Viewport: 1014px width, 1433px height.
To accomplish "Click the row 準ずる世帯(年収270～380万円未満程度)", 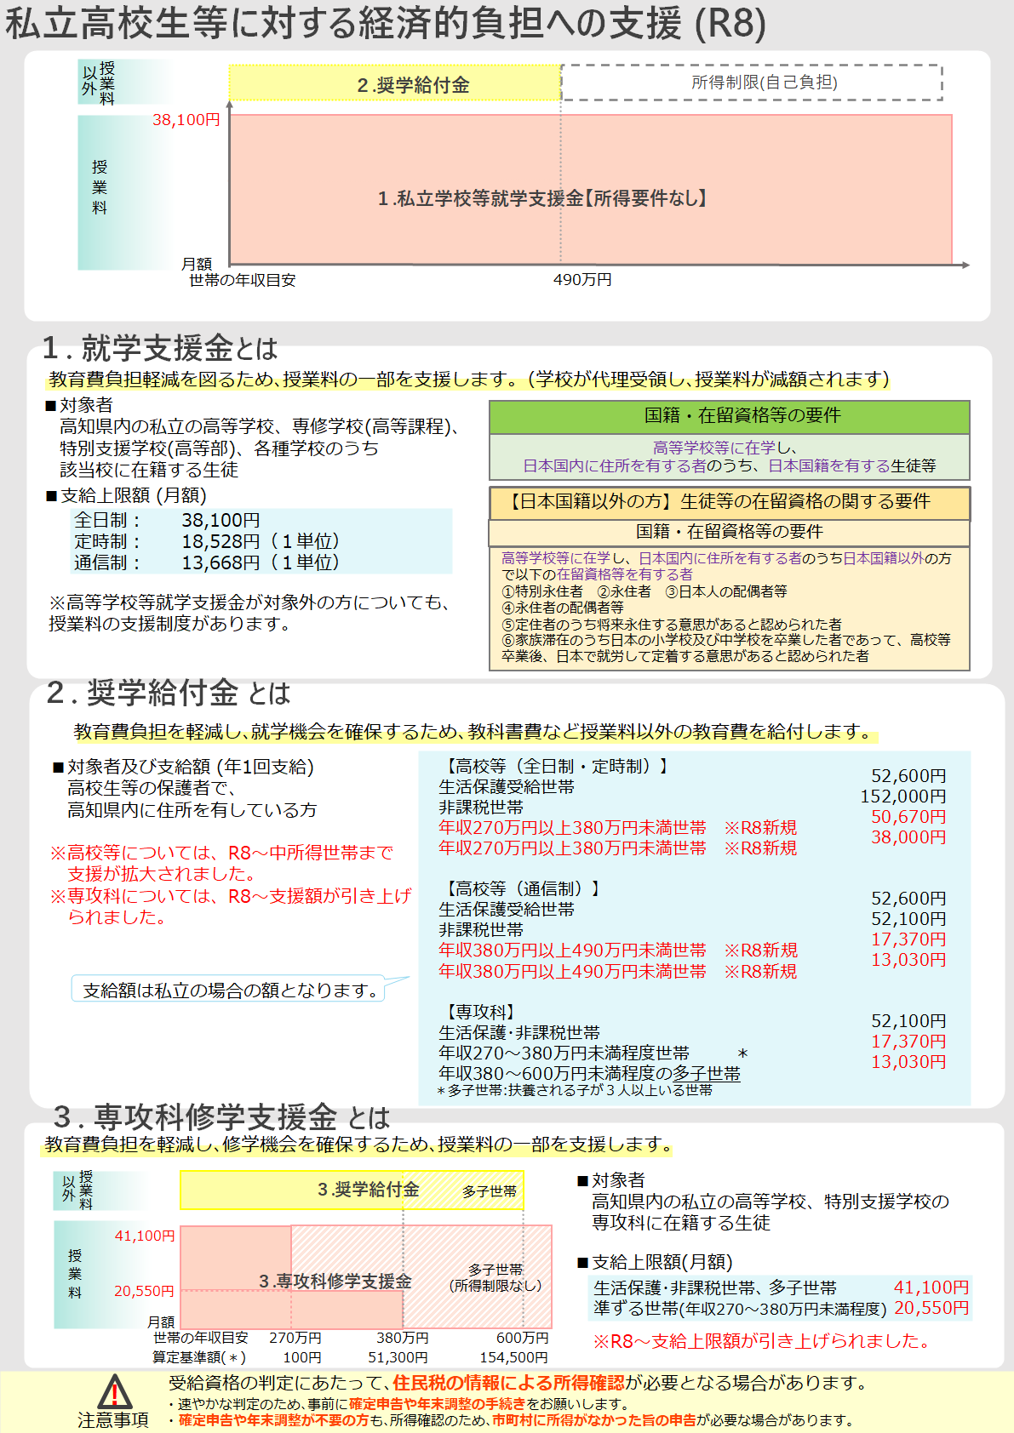I will pos(780,1309).
